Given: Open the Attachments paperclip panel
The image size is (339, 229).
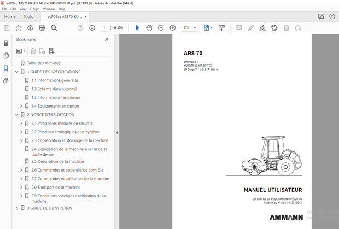Looking at the screenshot, I should [x=6, y=80].
